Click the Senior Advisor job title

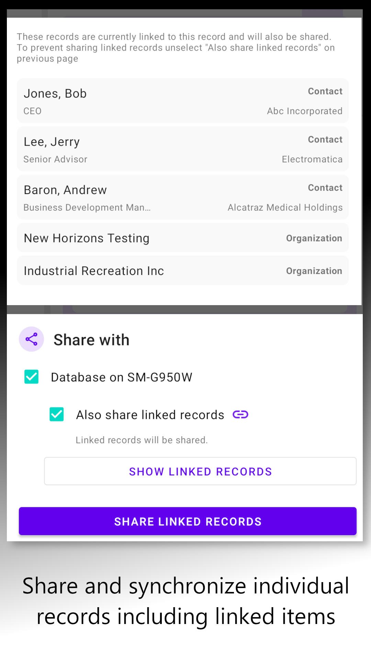coord(55,159)
